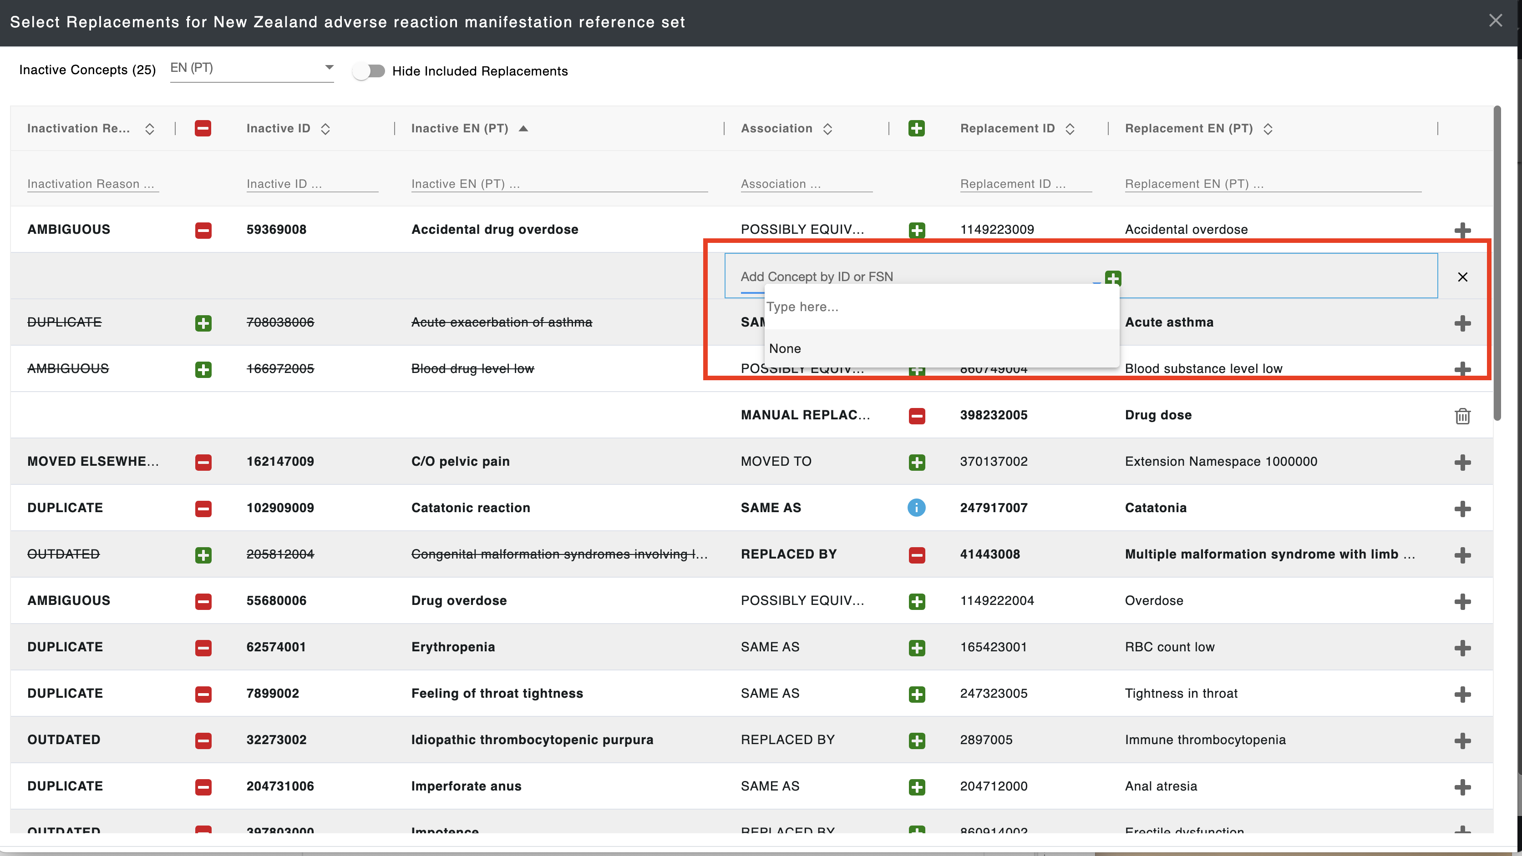The width and height of the screenshot is (1522, 856).
Task: Remove all inactive concepts via header minus icon
Action: [203, 128]
